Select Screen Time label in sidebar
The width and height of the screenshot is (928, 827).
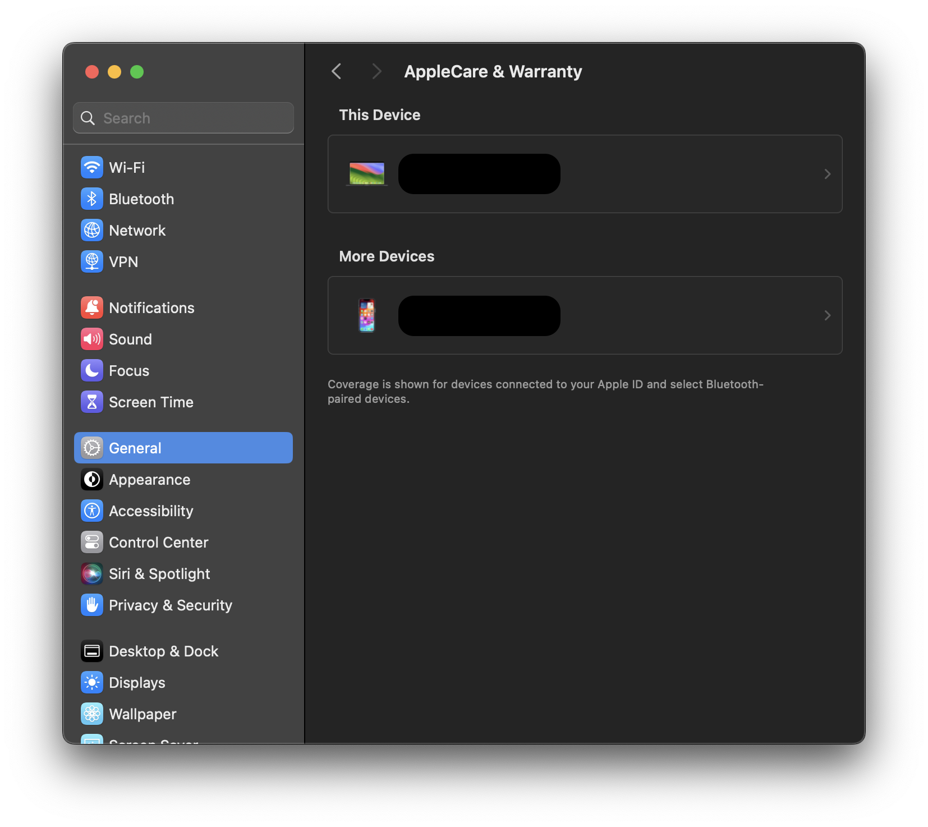151,402
